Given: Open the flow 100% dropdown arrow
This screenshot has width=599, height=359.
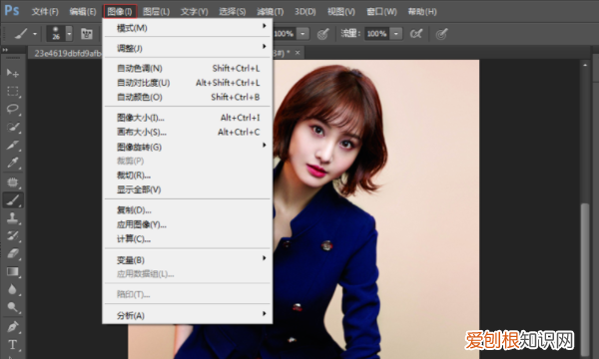Looking at the screenshot, I should coord(396,34).
